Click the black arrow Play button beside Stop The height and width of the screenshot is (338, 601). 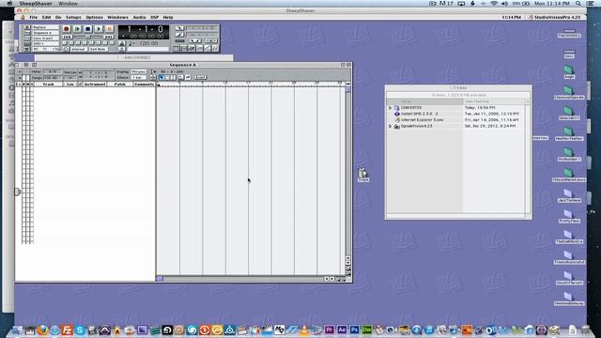99,29
